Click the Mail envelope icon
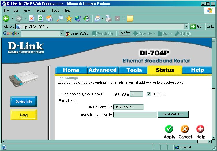The image size is (217, 151). coord(98,18)
